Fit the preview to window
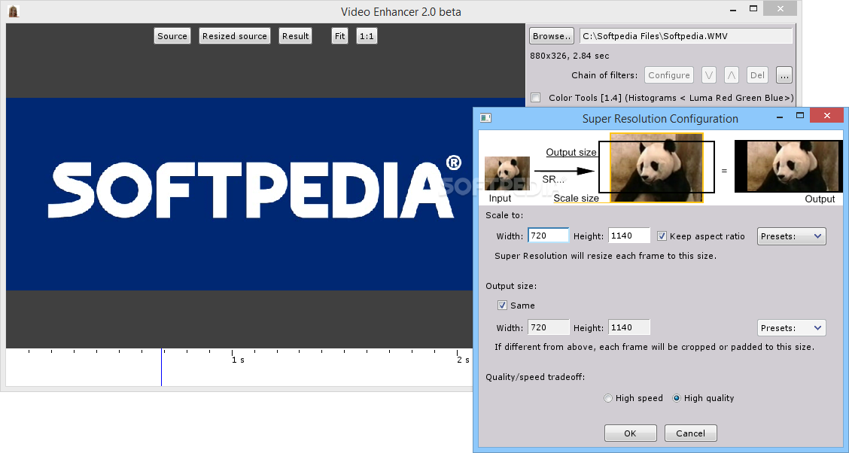The width and height of the screenshot is (849, 453). 339,35
